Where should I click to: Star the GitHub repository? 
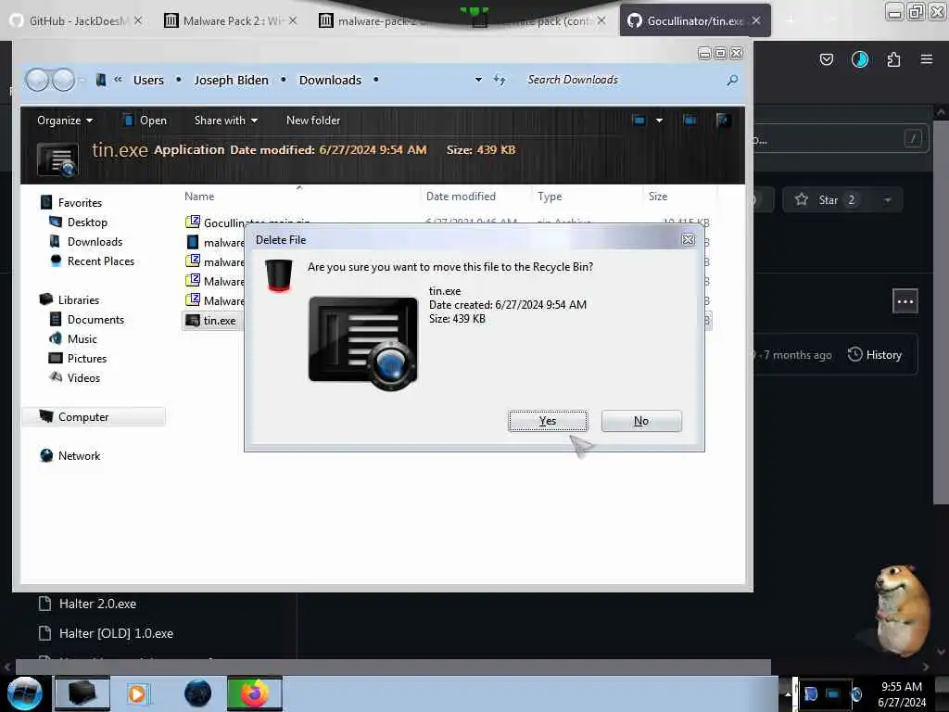coord(826,200)
